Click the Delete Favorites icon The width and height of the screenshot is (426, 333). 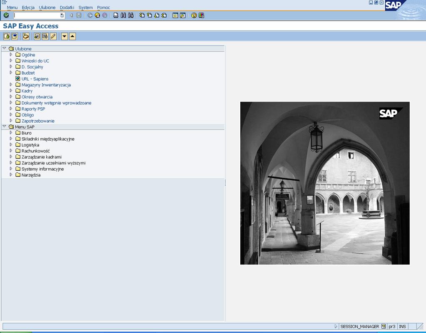(x=45, y=36)
